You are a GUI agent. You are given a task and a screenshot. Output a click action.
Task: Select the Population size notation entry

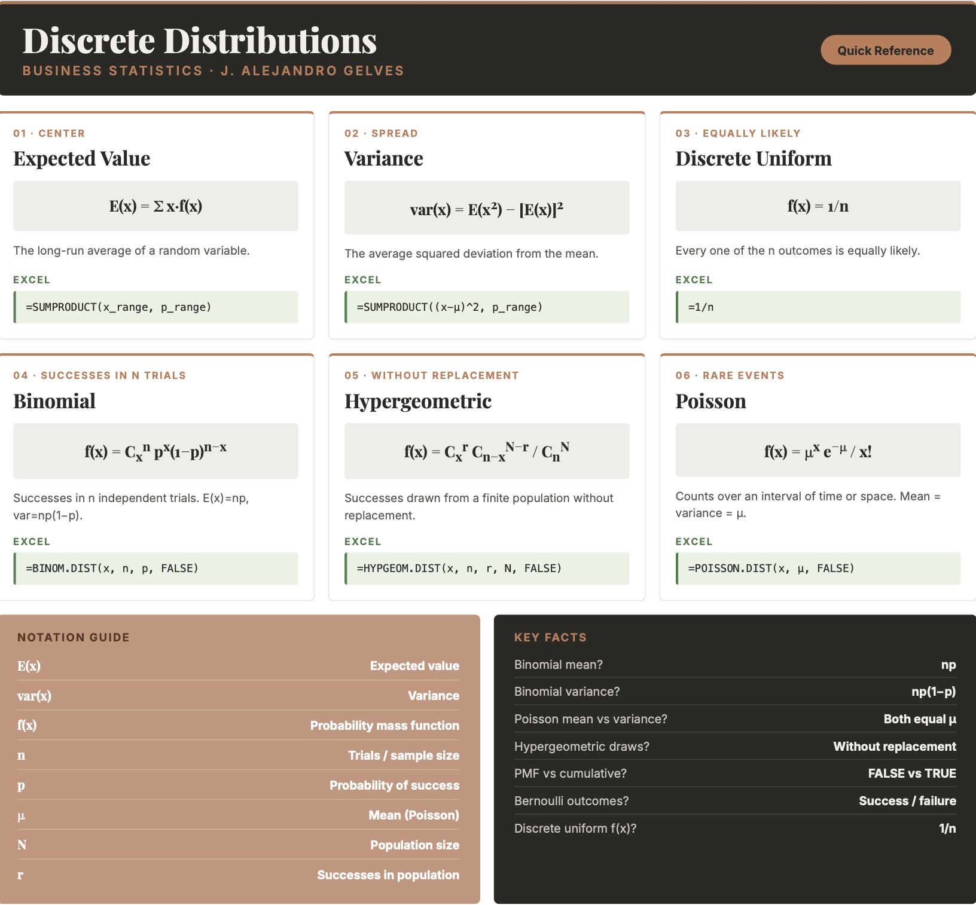click(238, 845)
